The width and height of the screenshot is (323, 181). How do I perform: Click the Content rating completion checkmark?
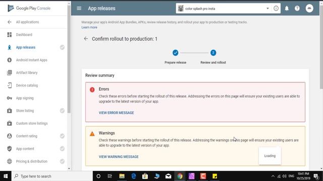(62, 136)
